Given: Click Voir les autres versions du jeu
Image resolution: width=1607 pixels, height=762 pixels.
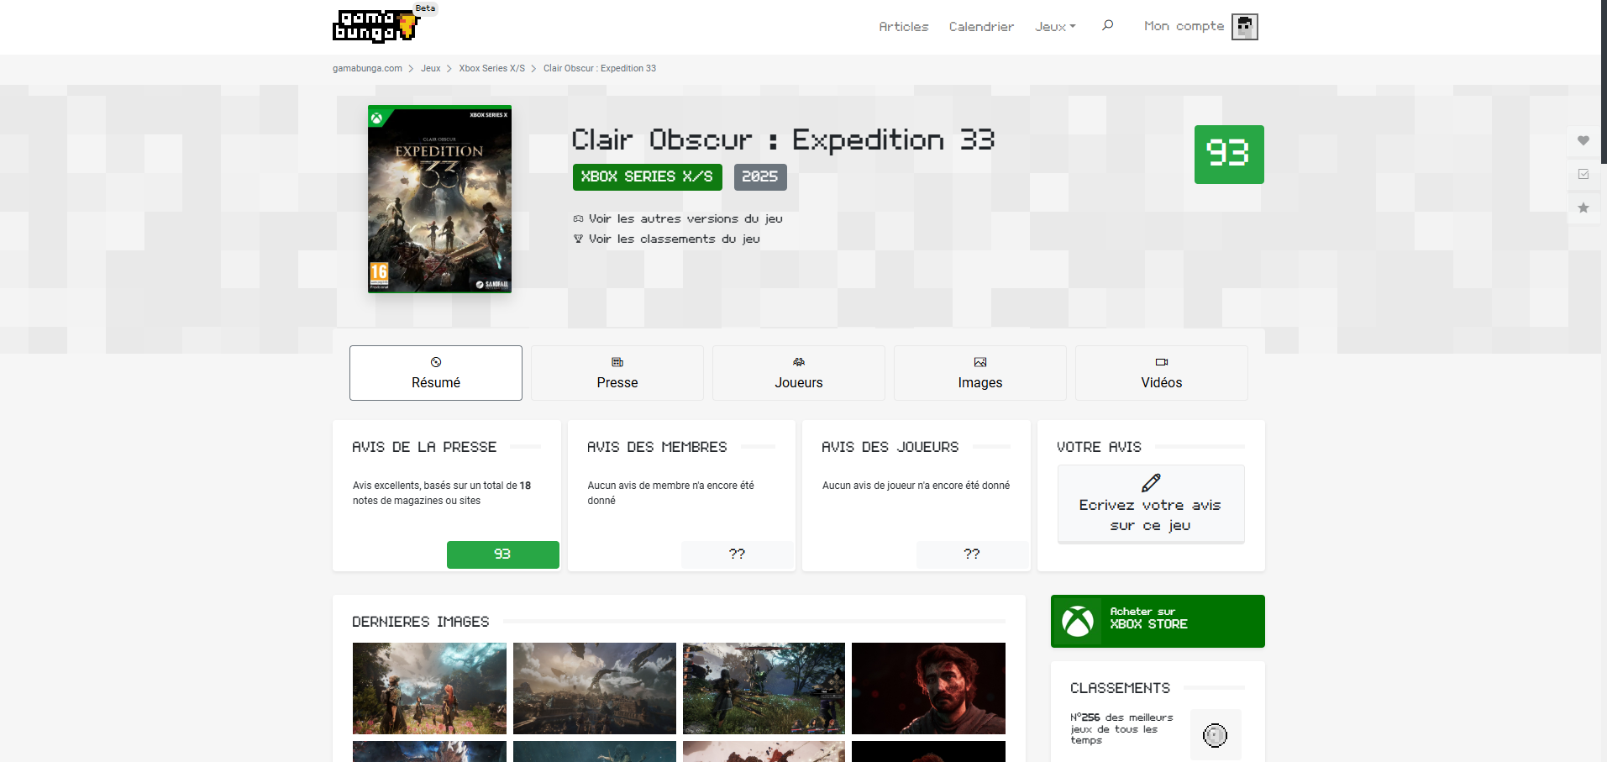Looking at the screenshot, I should 685,218.
